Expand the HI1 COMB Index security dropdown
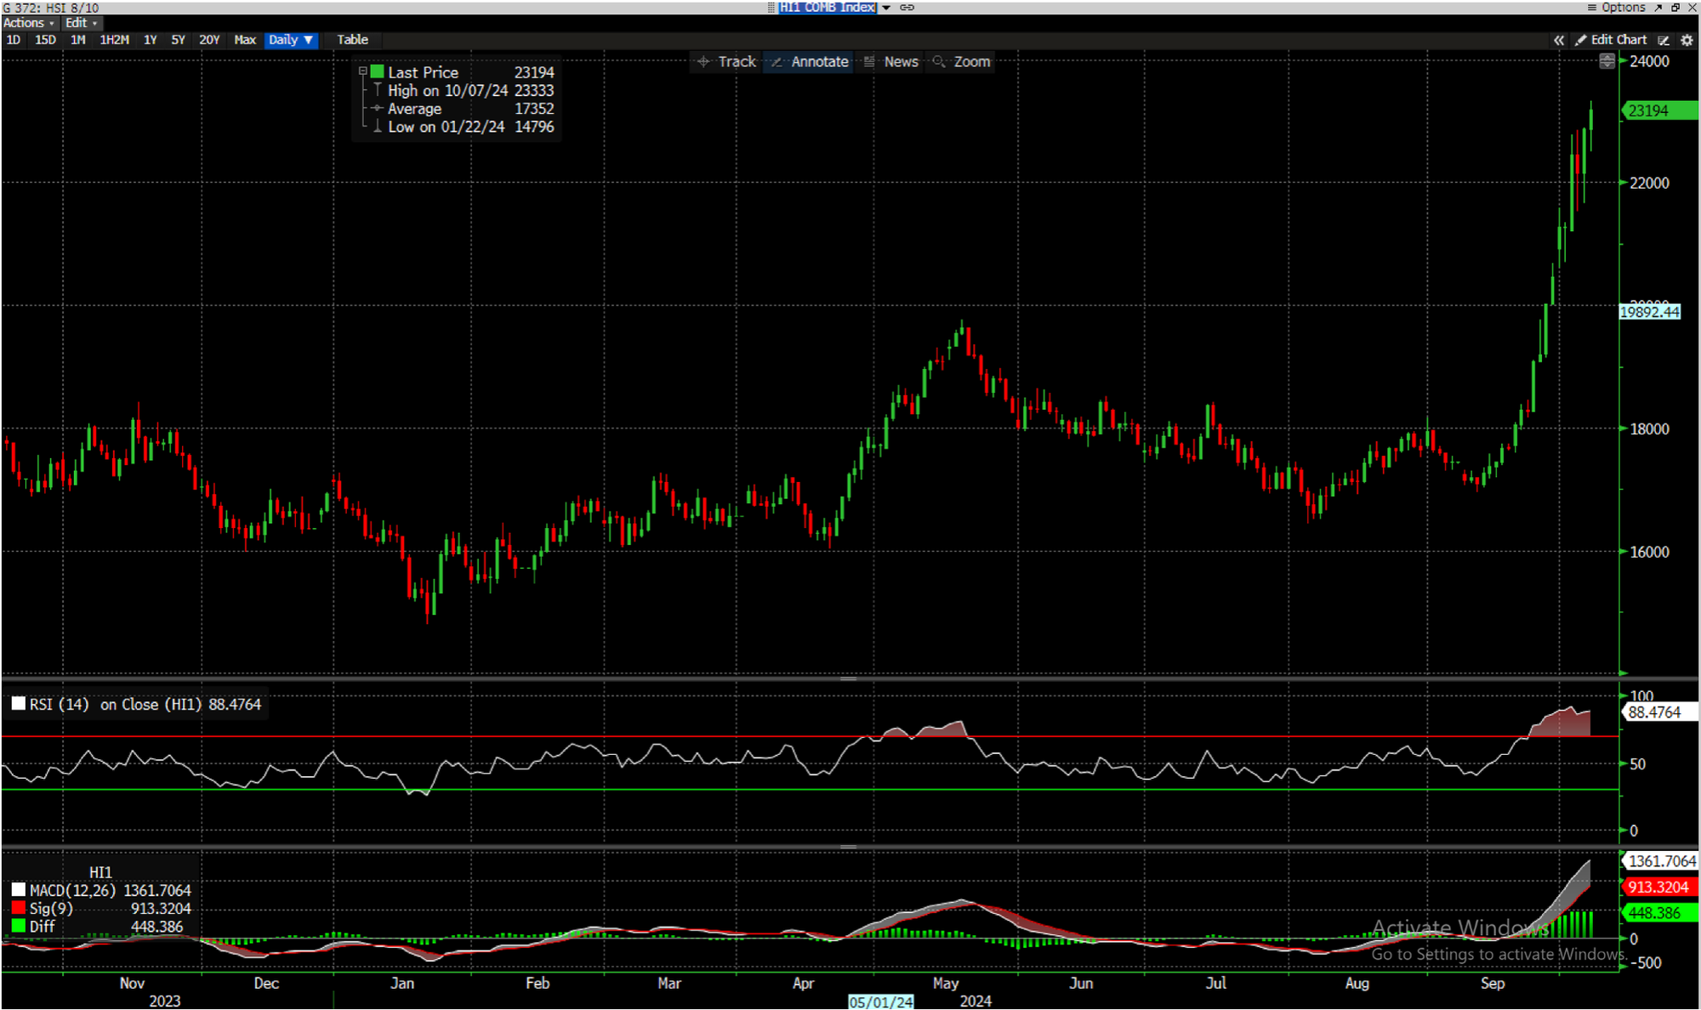 (x=886, y=8)
